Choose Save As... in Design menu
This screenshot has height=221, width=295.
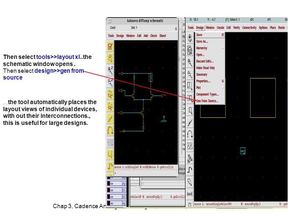pos(210,41)
